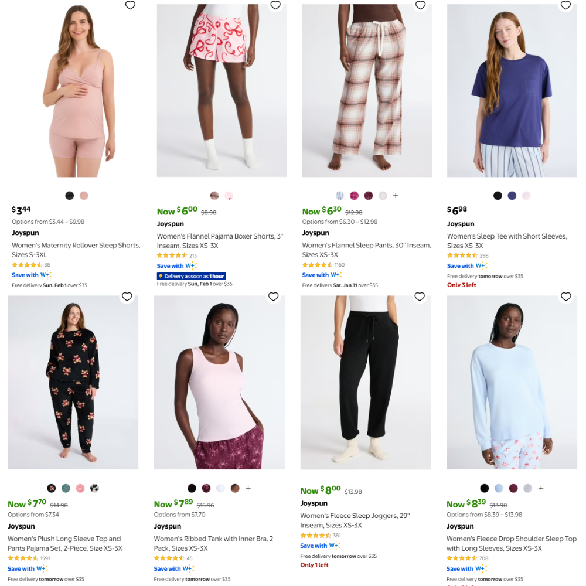
Task: Choose the navy swatch for the Sleep Tee
Action: click(x=512, y=196)
